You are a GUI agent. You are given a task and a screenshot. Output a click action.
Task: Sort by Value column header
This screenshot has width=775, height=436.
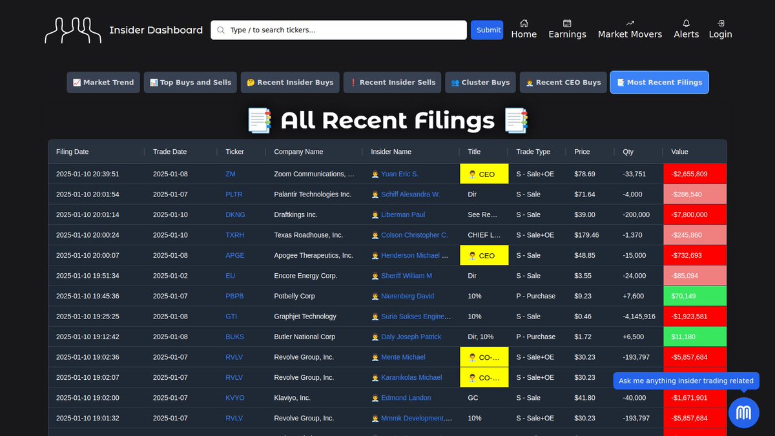pos(679,152)
